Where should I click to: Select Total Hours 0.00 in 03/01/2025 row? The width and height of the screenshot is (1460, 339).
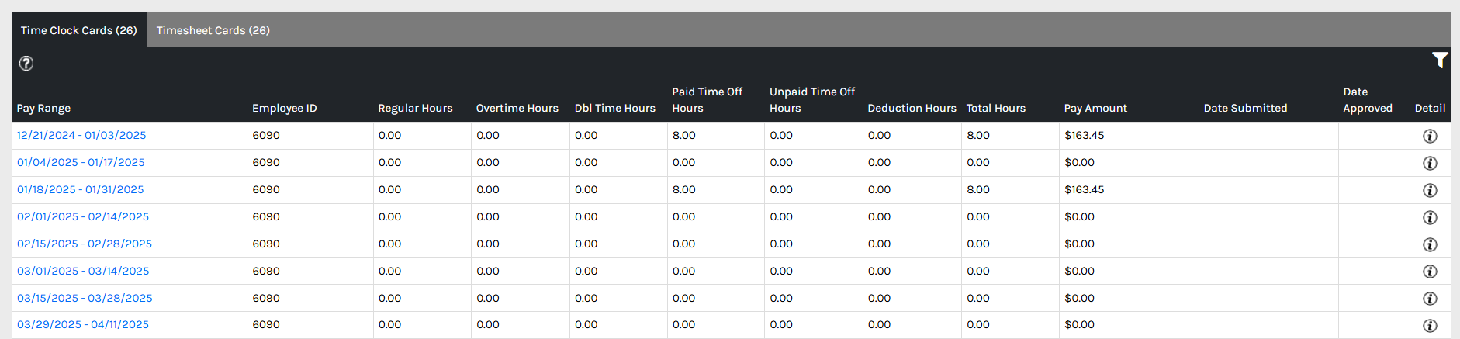click(x=978, y=271)
